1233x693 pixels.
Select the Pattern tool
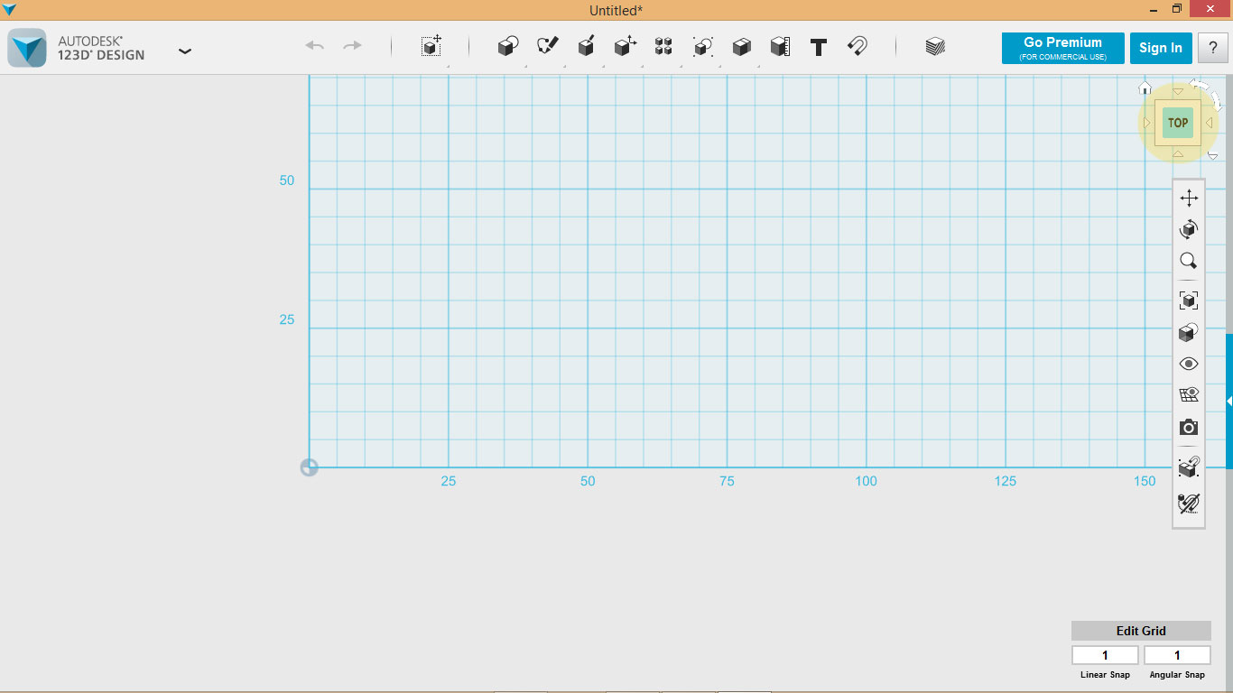(663, 47)
